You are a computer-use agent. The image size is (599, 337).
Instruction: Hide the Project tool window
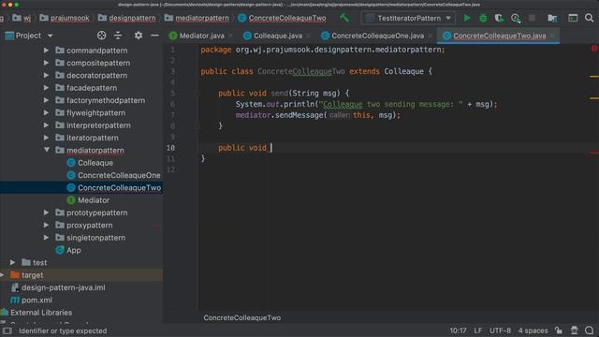pos(154,36)
